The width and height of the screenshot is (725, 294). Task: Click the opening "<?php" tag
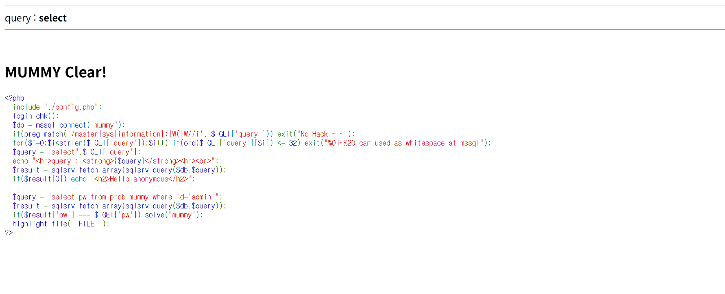[14, 98]
